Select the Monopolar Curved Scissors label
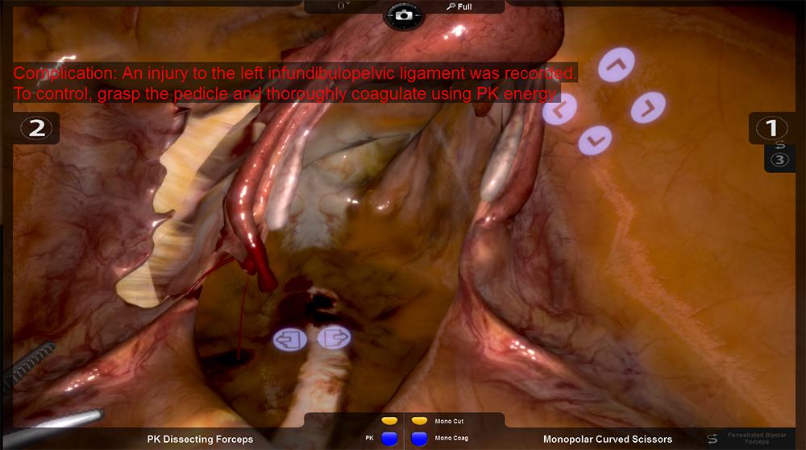 coord(607,440)
